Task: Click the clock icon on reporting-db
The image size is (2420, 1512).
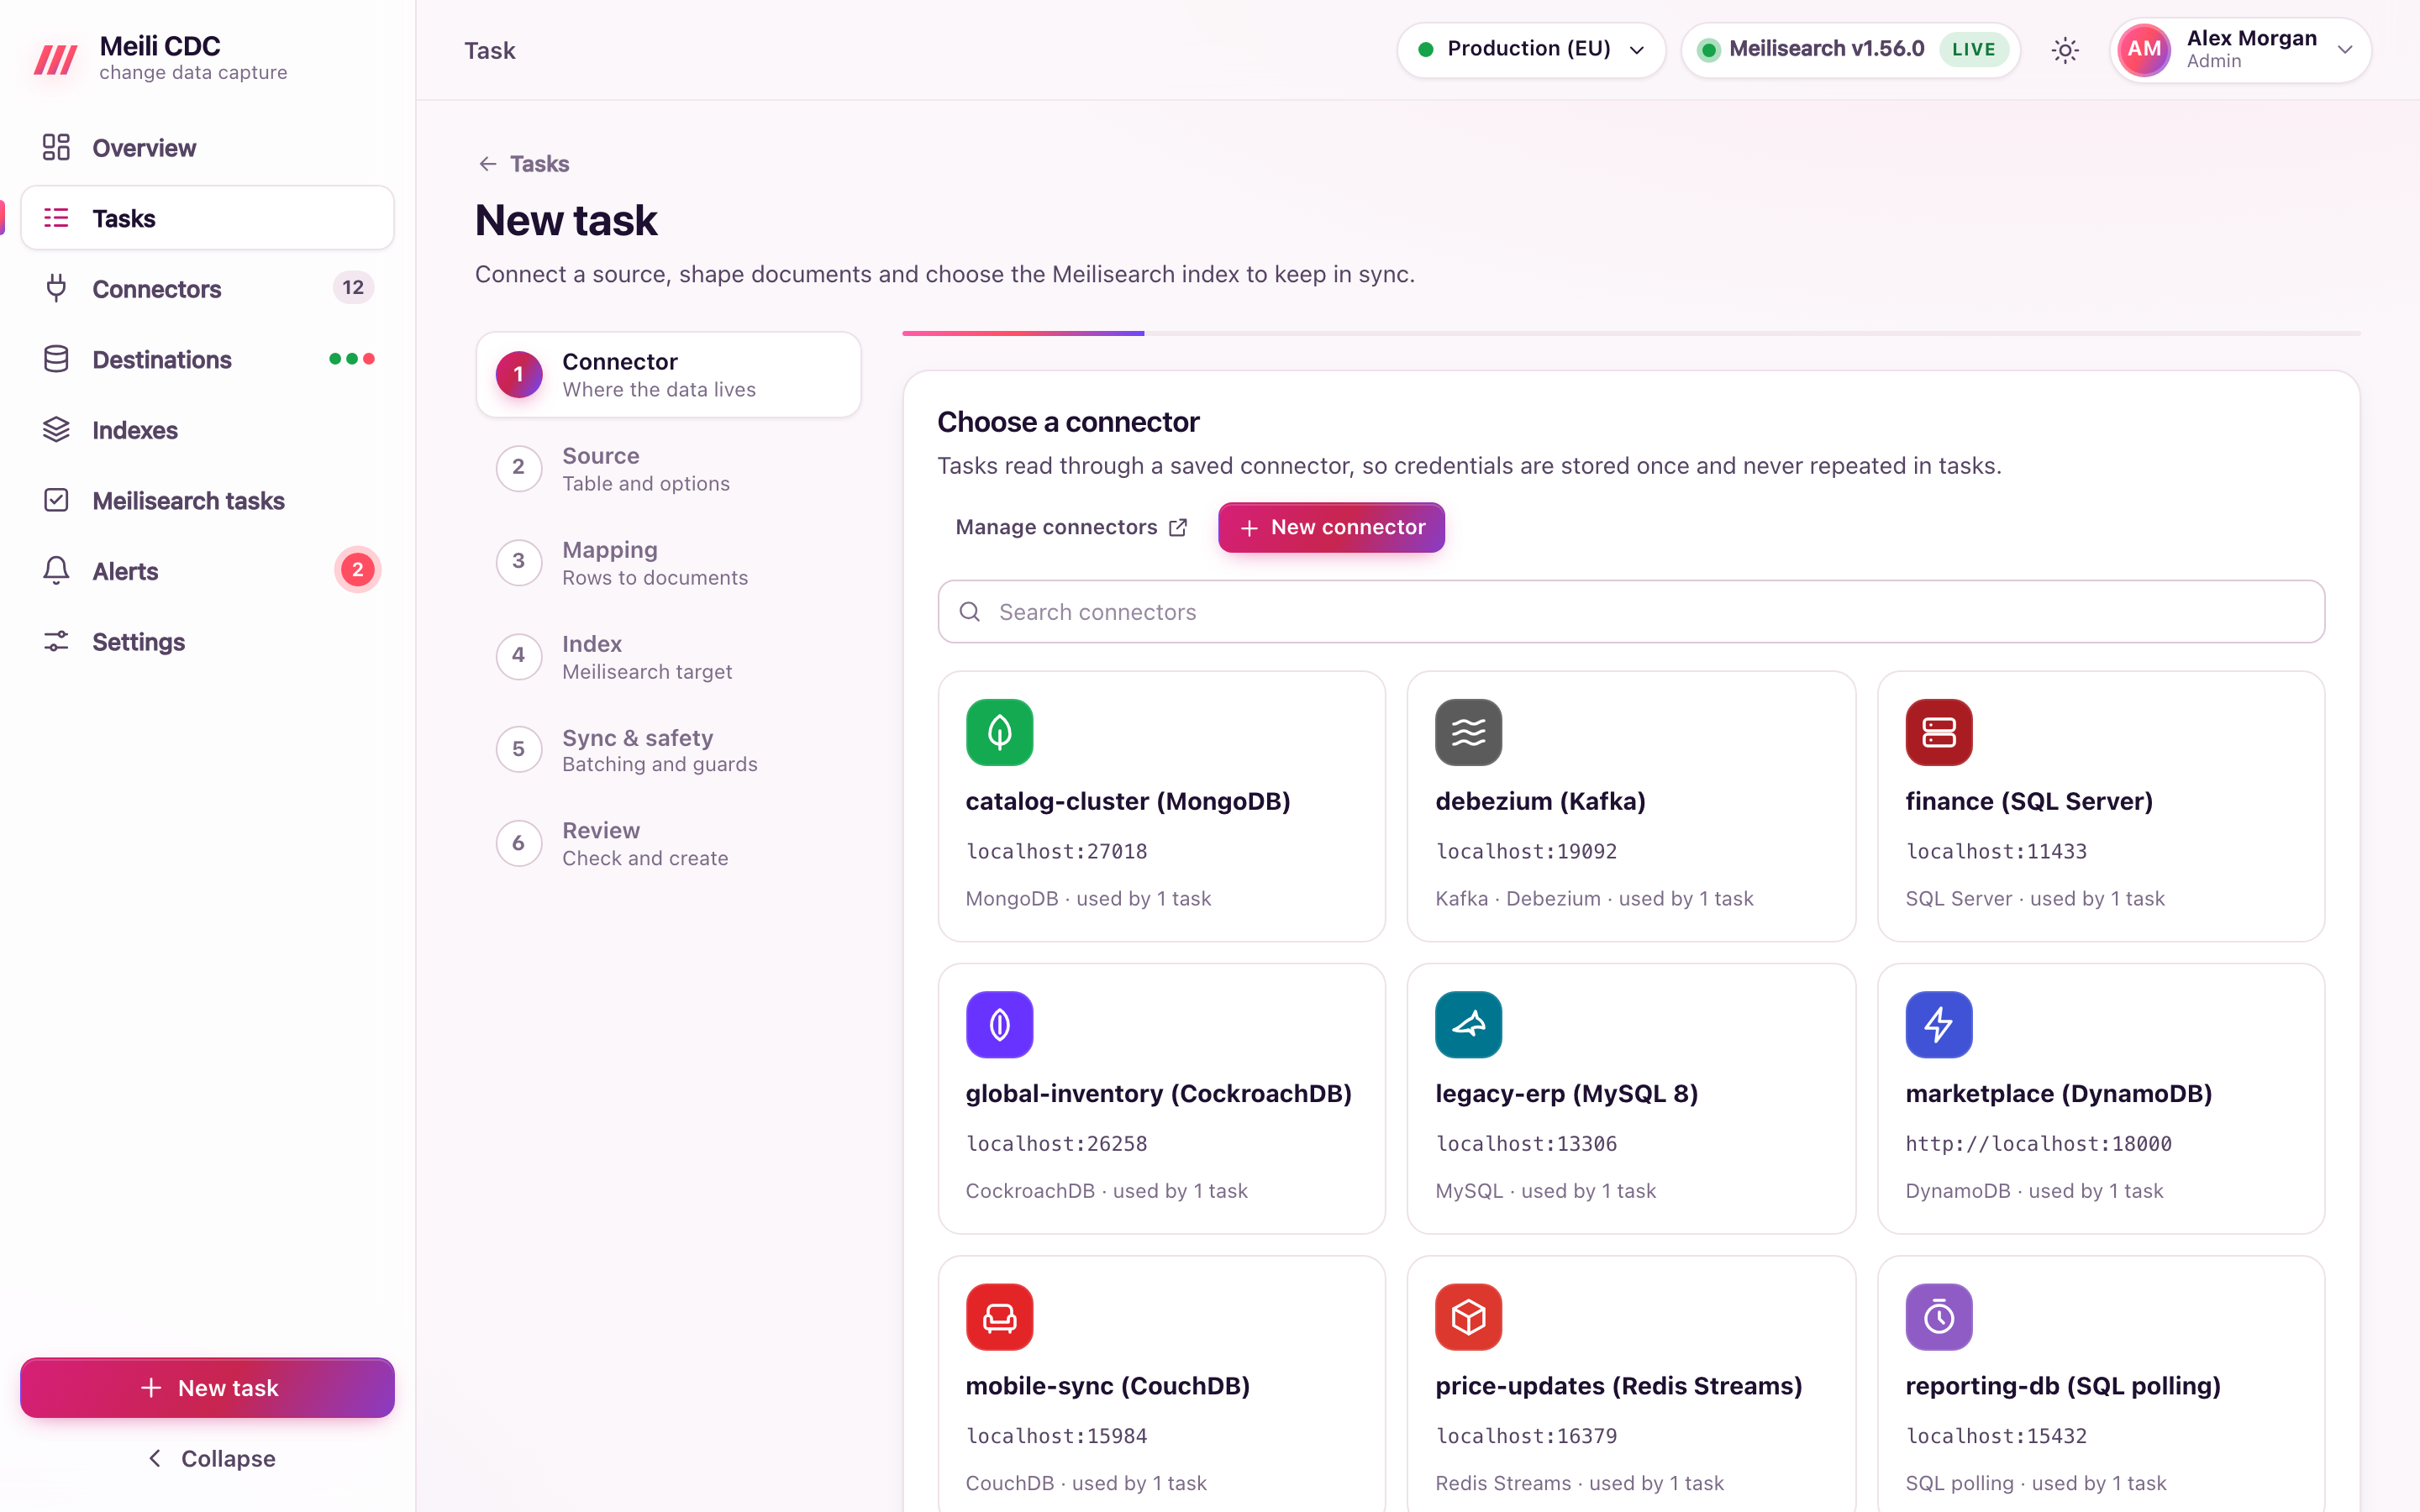Action: [x=1938, y=1317]
